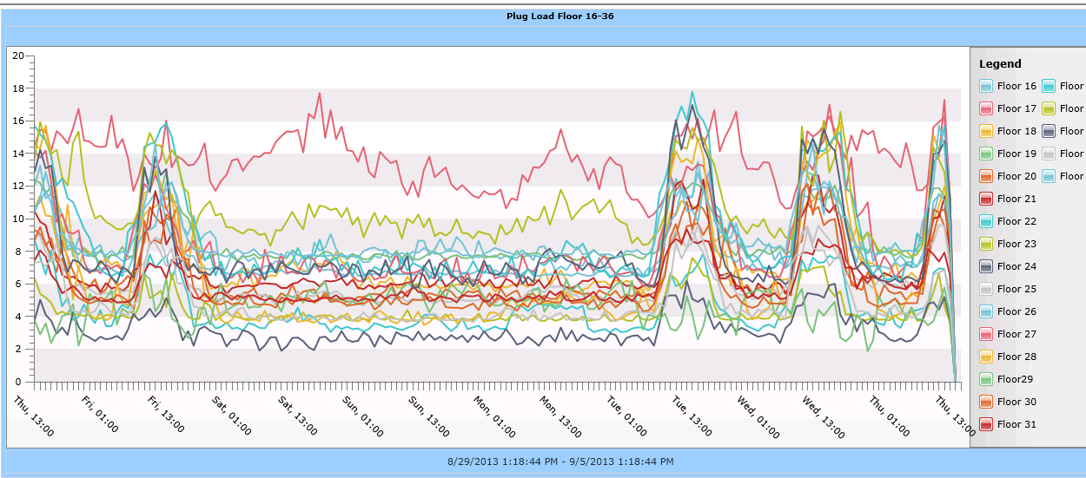
Task: Pick the Floor 21 legend swatch
Action: pyautogui.click(x=986, y=199)
